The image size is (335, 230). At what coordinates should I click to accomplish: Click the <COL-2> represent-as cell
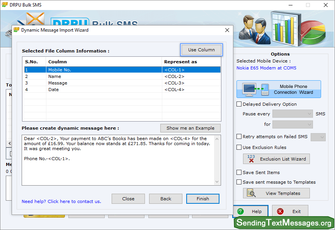[174, 76]
